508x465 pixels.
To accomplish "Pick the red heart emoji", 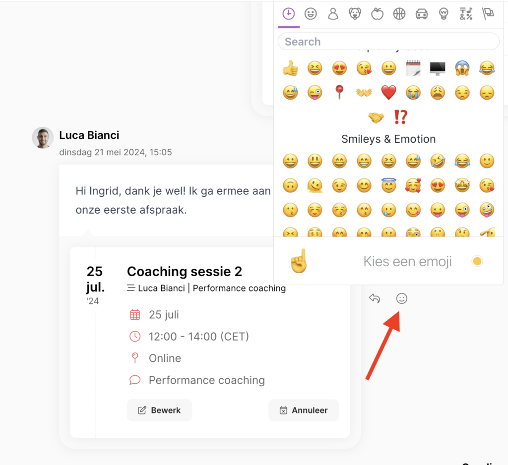I will click(x=388, y=93).
